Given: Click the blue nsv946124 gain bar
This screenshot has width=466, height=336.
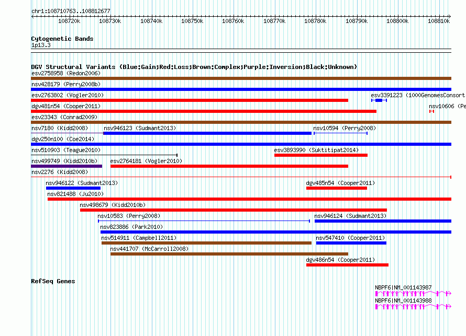Looking at the screenshot, I should (383, 221).
